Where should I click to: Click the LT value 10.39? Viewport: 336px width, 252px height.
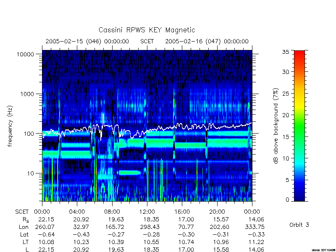click(x=116, y=242)
